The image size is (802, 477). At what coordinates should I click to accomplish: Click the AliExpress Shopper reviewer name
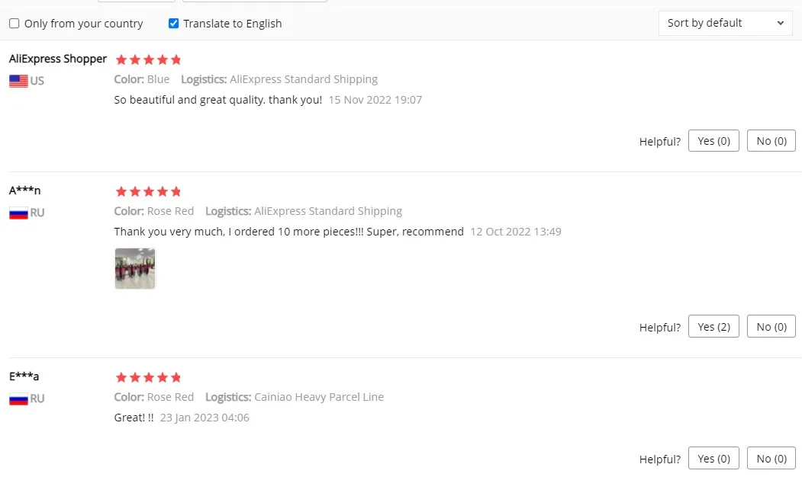click(58, 59)
